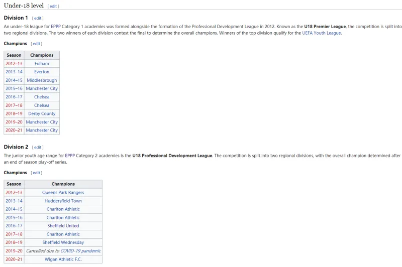Image resolution: width=402 pixels, height=267 pixels.
Task: Open Division 2 2014–15 season link
Action: (14, 209)
